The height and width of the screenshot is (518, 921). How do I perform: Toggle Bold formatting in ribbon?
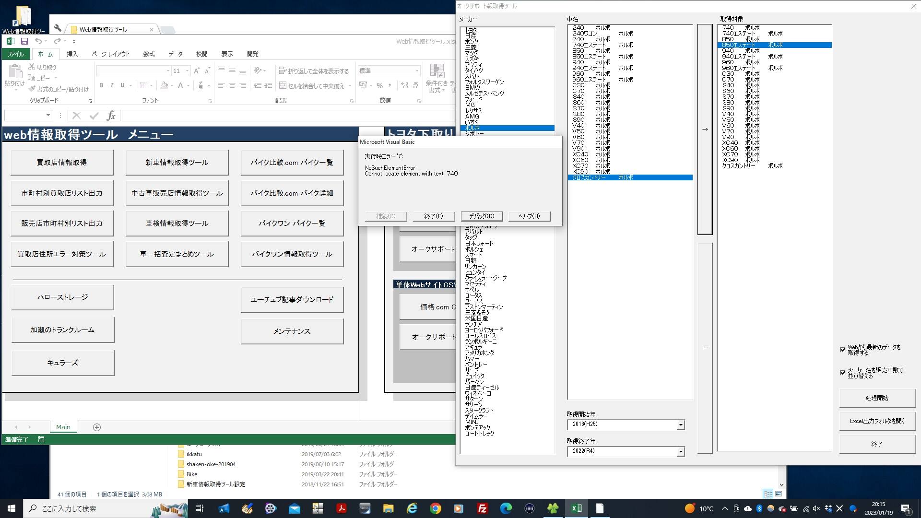[101, 85]
